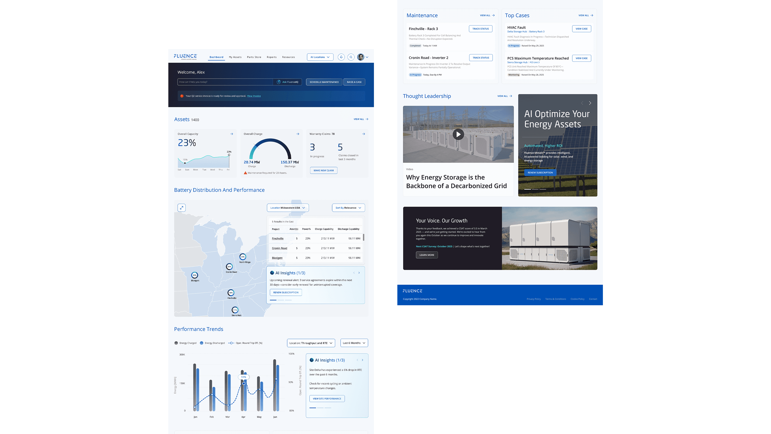Screen dimensions: 771x434
Task: Click Warranty Claims card arrow icon
Action: point(363,134)
